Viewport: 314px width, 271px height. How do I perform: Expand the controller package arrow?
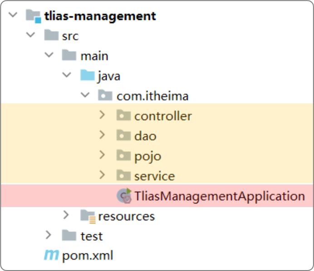(x=102, y=116)
